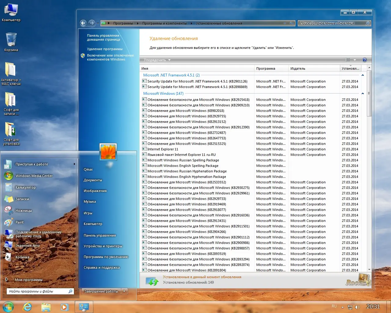Start the Косынка solitaire game

(22, 257)
